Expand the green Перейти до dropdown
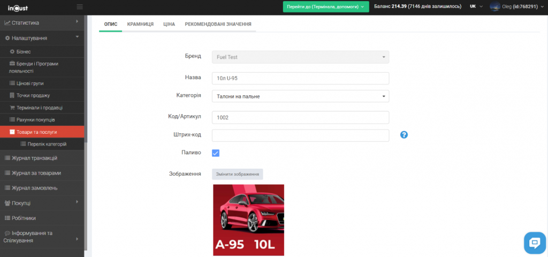Viewport: 548px width, 257px height. [x=325, y=6]
